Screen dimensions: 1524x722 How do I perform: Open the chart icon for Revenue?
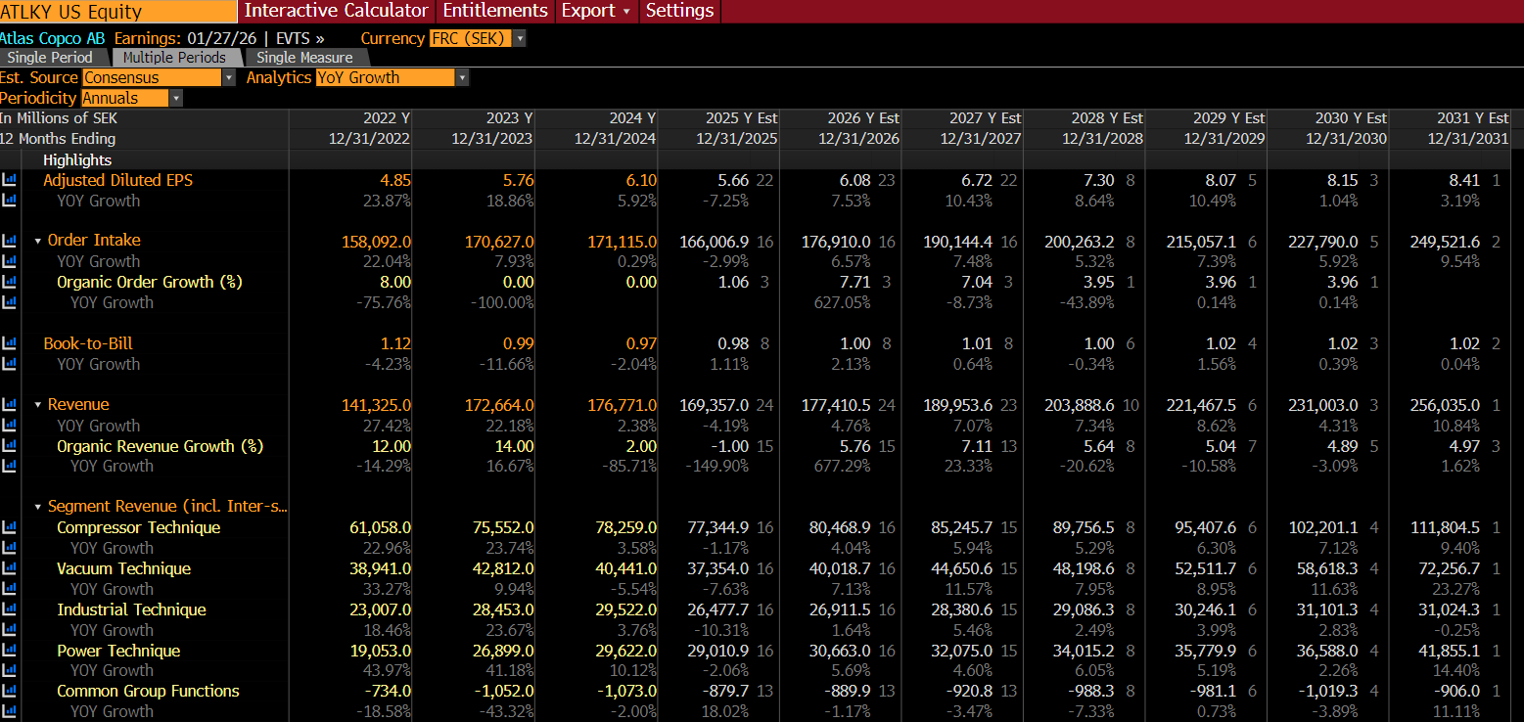click(9, 405)
